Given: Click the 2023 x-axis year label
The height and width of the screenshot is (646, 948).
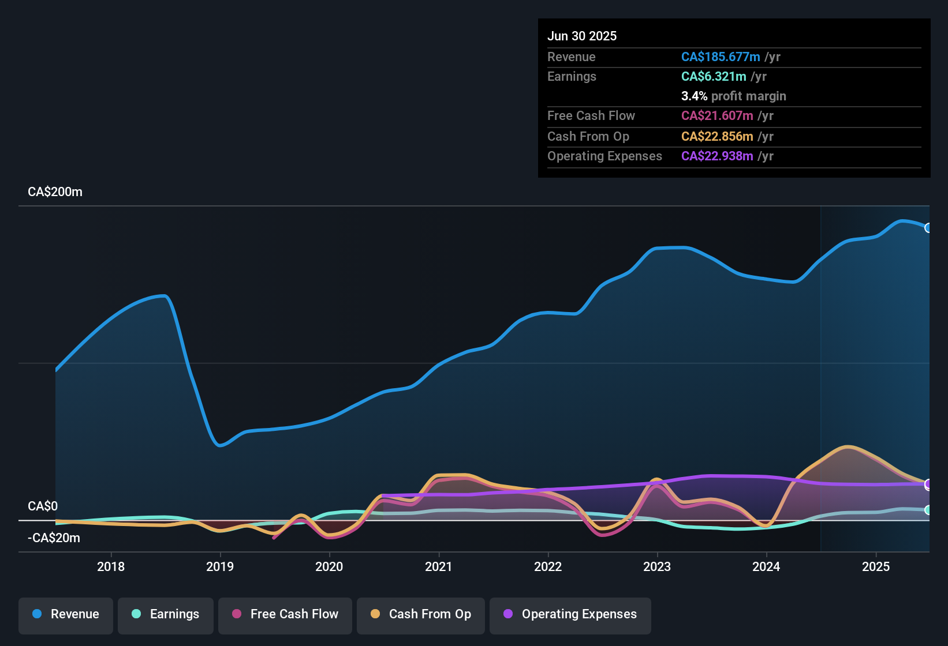Looking at the screenshot, I should [657, 566].
